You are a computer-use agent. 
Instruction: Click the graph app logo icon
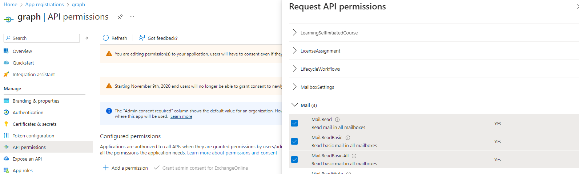pyautogui.click(x=9, y=19)
